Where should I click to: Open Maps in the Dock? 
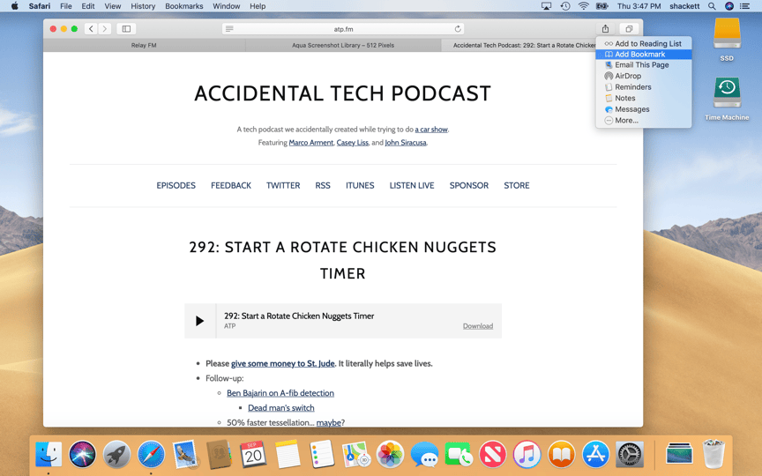coord(356,455)
